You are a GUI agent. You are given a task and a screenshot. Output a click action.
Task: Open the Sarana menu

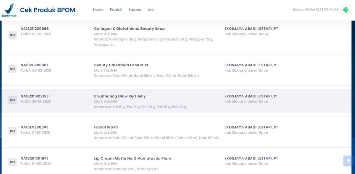135,10
